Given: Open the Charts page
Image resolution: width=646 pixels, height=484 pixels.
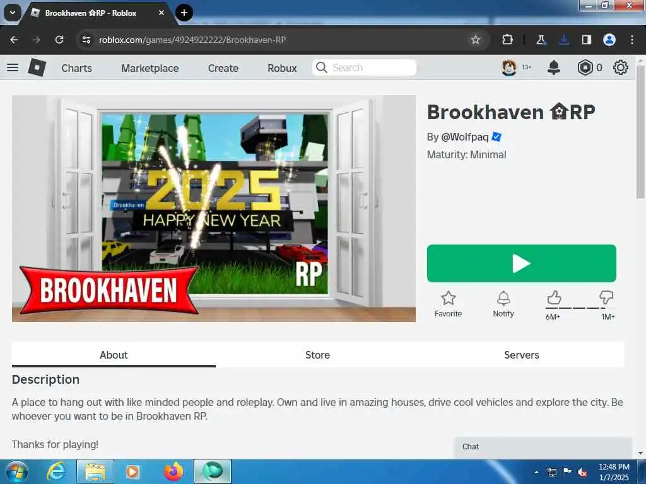Looking at the screenshot, I should 76,68.
